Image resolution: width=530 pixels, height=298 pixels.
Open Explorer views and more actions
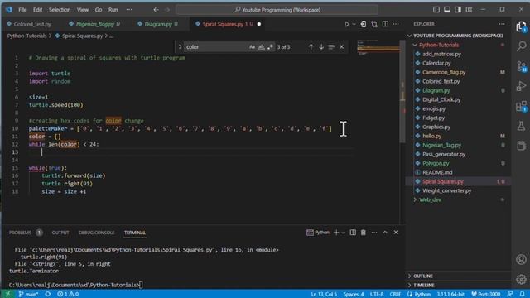tap(502, 24)
